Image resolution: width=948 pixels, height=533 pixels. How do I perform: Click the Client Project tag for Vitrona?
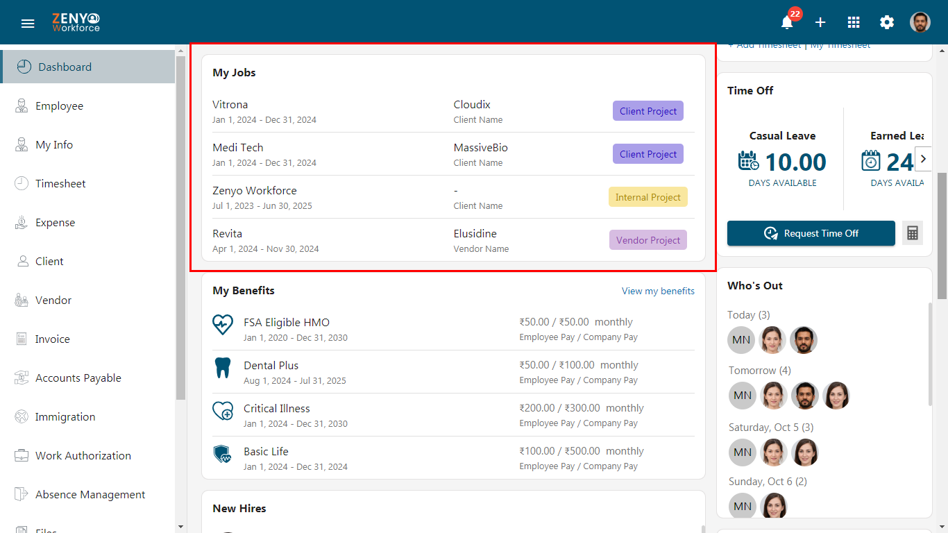pos(648,111)
